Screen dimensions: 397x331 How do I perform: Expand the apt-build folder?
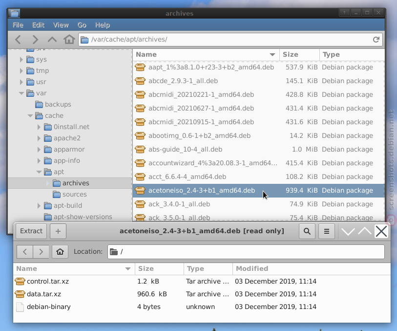(x=39, y=205)
